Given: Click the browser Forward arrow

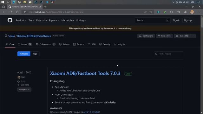Looking at the screenshot, I should point(10,12).
